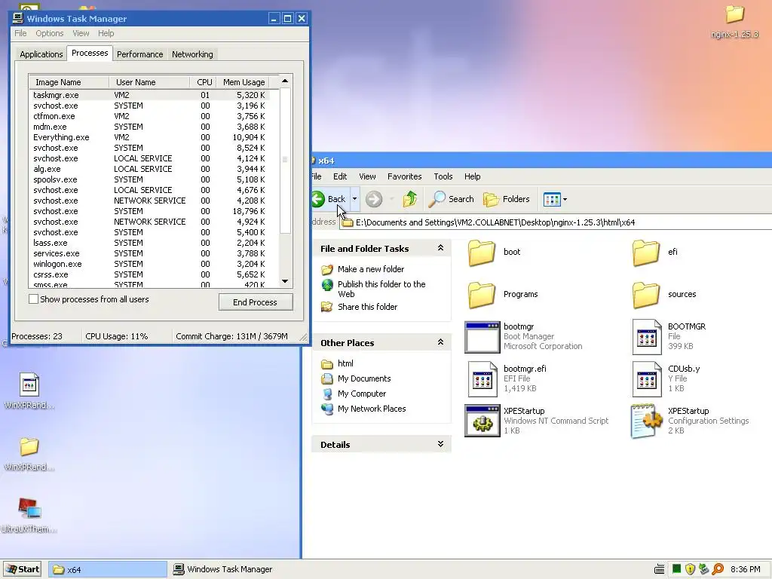The image size is (772, 579).
Task: Go to html in Other Places
Action: (345, 363)
